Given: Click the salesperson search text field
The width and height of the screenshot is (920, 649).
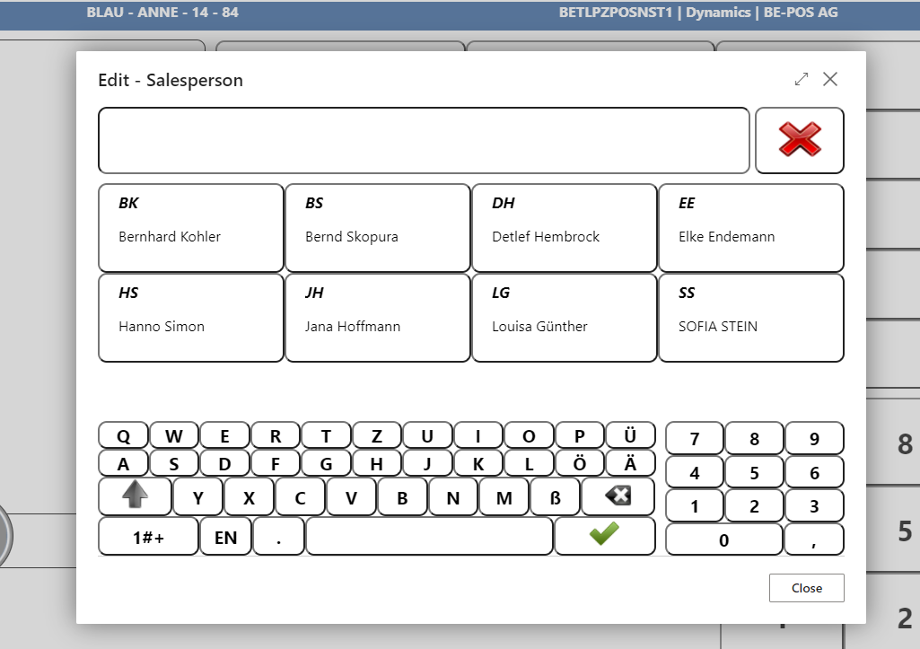Looking at the screenshot, I should (424, 140).
